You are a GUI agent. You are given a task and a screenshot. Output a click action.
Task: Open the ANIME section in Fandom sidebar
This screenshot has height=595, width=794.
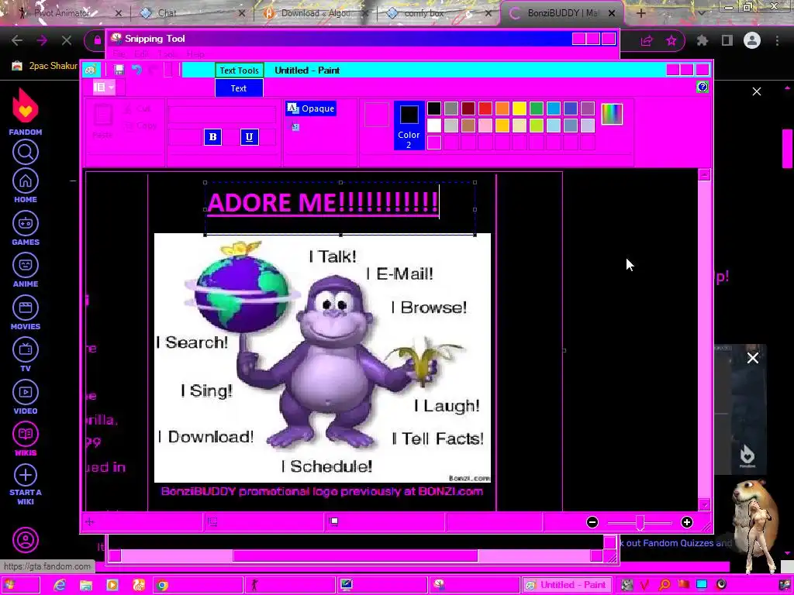click(x=26, y=270)
